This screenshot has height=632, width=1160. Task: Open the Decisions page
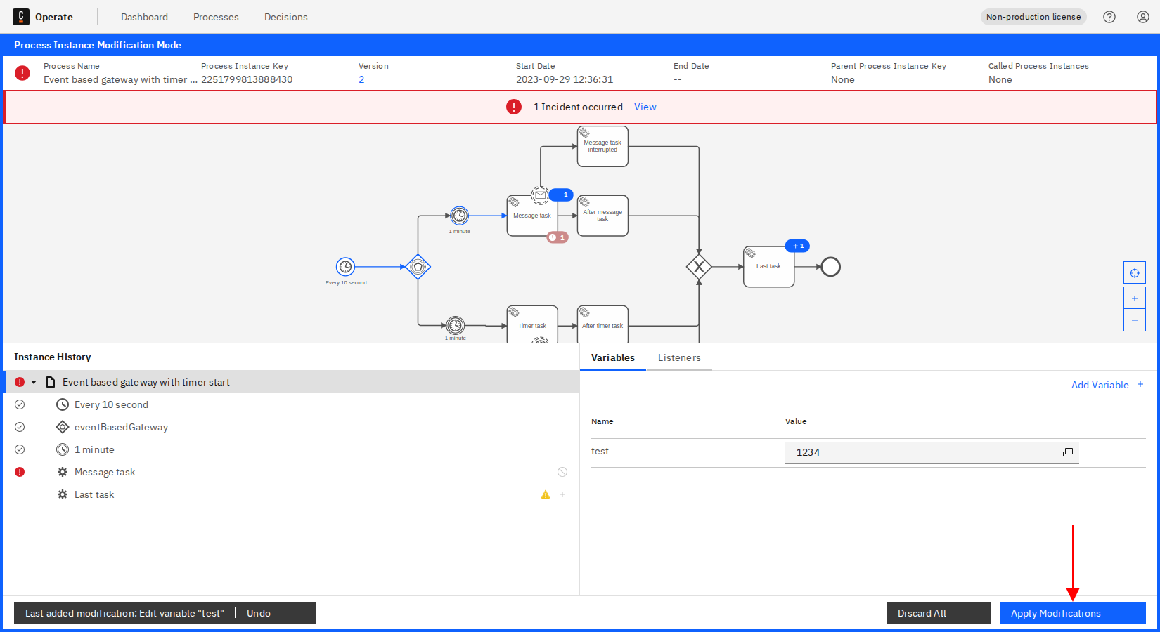(x=285, y=17)
